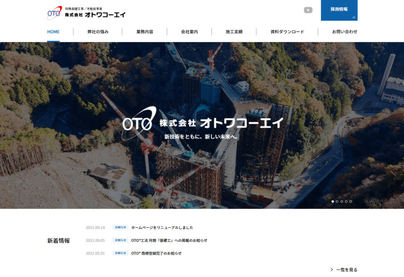Open the YouTube channel icon

point(308,10)
